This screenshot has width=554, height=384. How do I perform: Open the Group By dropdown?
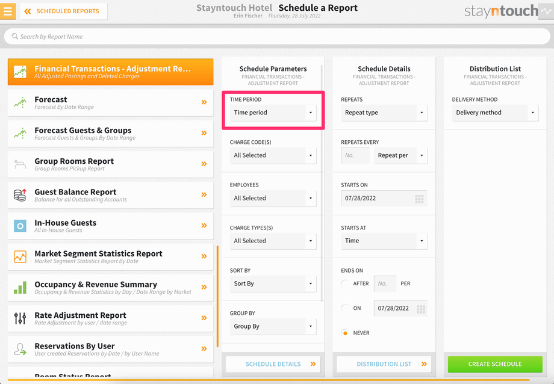273,326
